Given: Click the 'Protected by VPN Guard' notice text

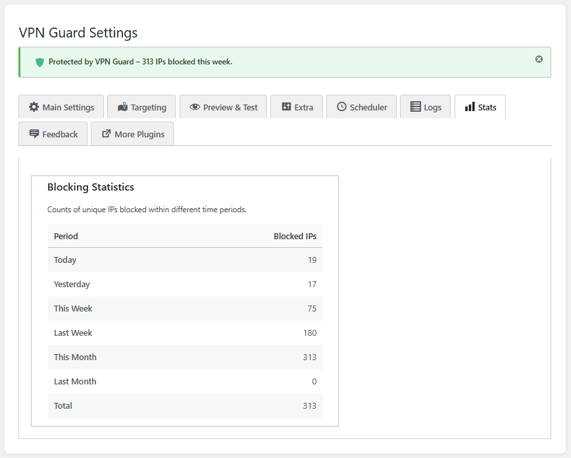Looking at the screenshot, I should (x=140, y=62).
